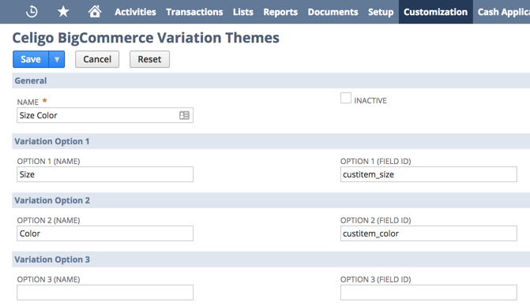The width and height of the screenshot is (530, 306).
Task: Click the empty Option 3 (Name) field
Action: point(105,293)
